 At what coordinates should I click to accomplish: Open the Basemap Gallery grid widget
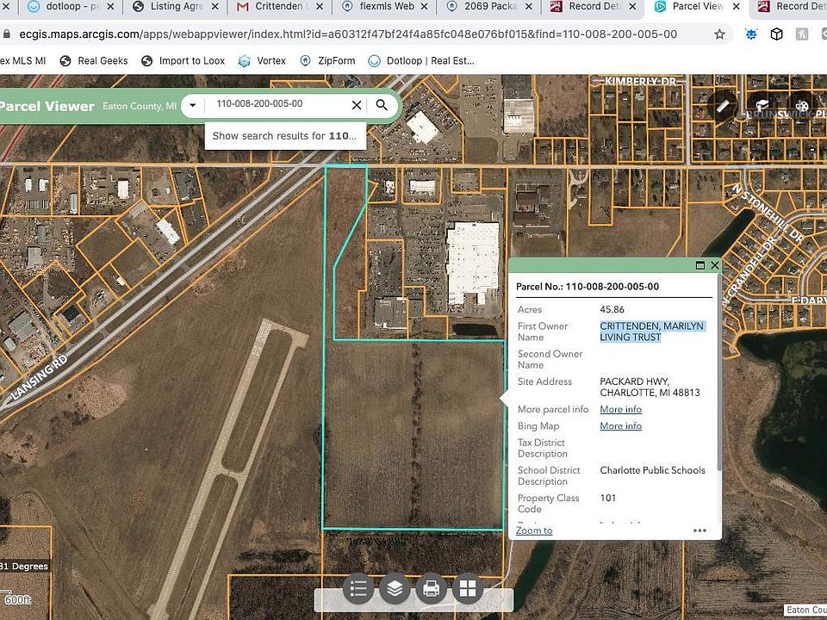(x=467, y=588)
